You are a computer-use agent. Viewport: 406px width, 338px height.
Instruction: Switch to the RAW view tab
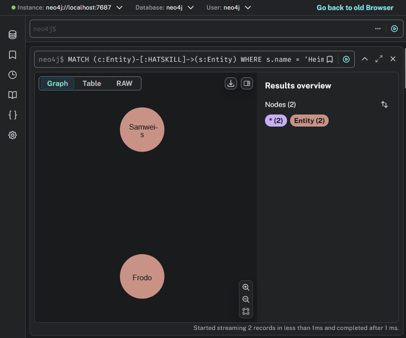pyautogui.click(x=124, y=83)
